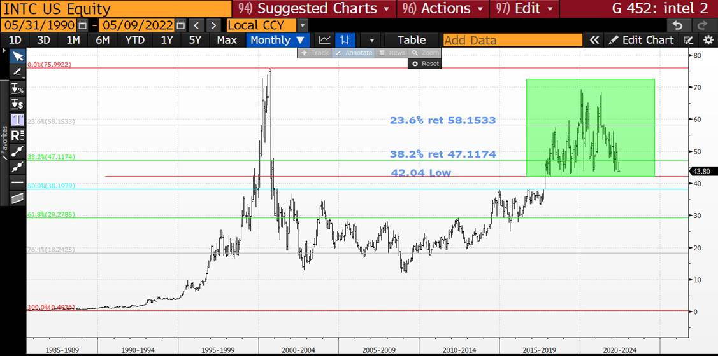Select the green highlighted rectangle annotation
The image size is (718, 356).
(x=590, y=128)
